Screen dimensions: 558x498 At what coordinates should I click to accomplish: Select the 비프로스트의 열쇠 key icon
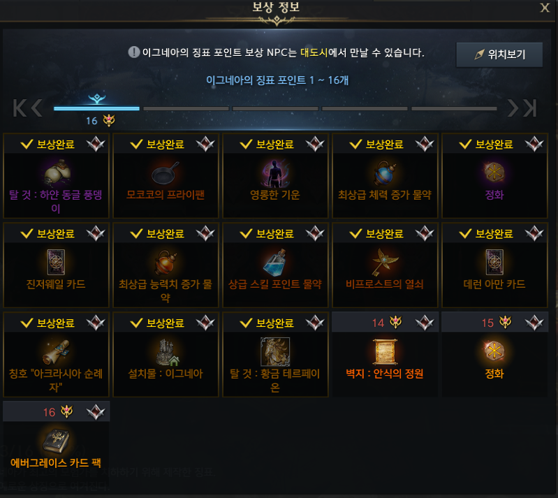[385, 263]
